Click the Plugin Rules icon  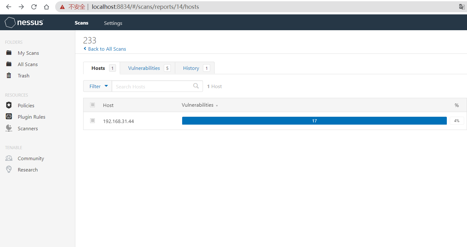[x=9, y=116]
